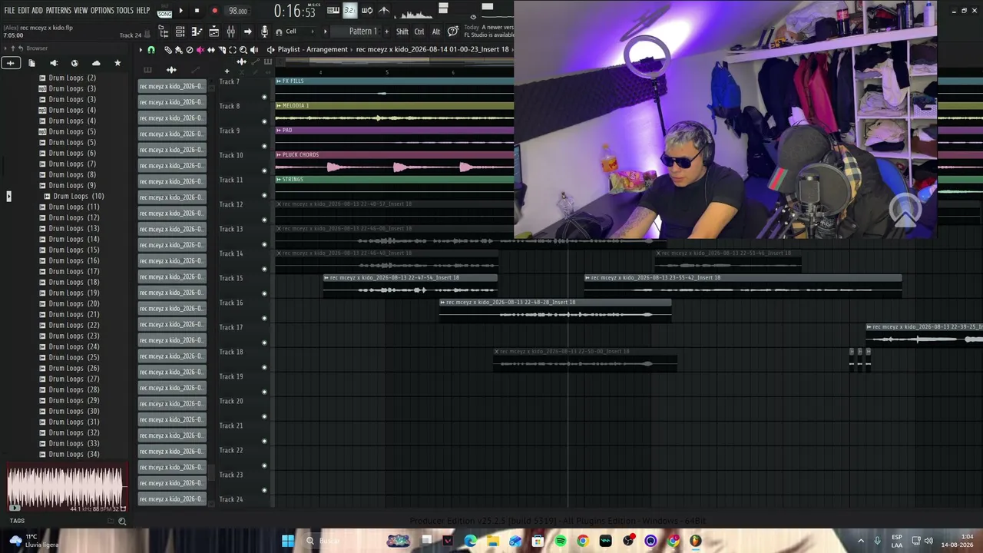
Task: Toggle mute switch for Track 13
Action: 265,244
